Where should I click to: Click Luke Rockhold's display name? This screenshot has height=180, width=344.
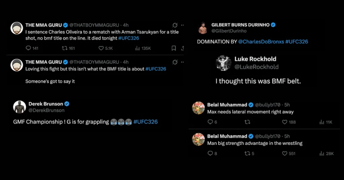(255, 59)
